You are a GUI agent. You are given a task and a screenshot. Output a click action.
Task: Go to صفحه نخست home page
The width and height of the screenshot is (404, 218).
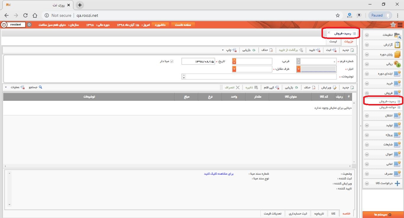pos(183,25)
